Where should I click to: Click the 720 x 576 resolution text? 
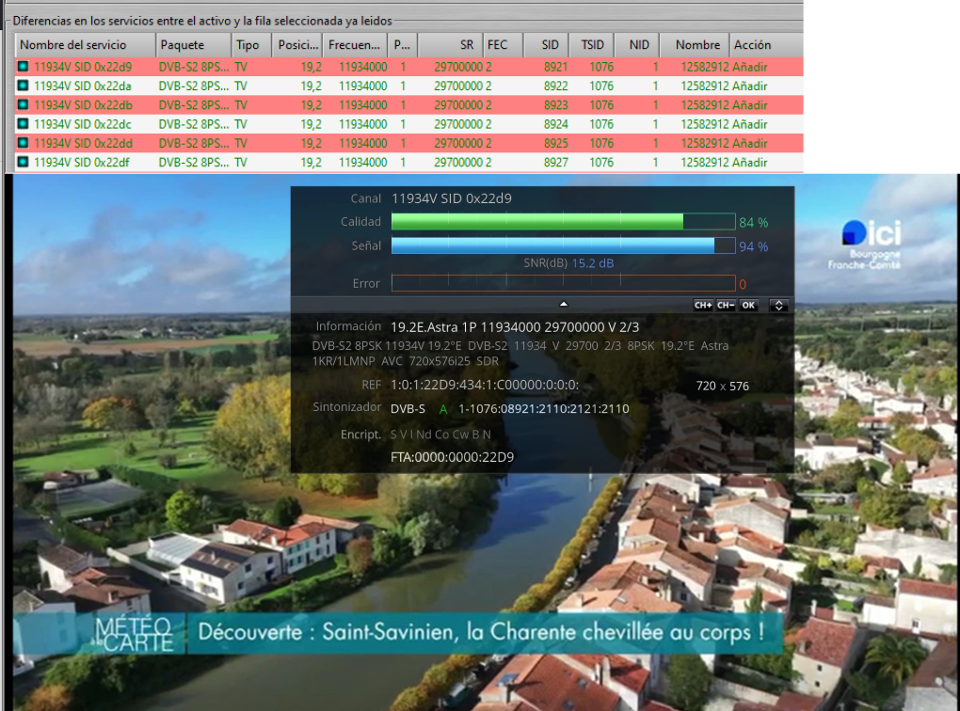click(x=723, y=387)
